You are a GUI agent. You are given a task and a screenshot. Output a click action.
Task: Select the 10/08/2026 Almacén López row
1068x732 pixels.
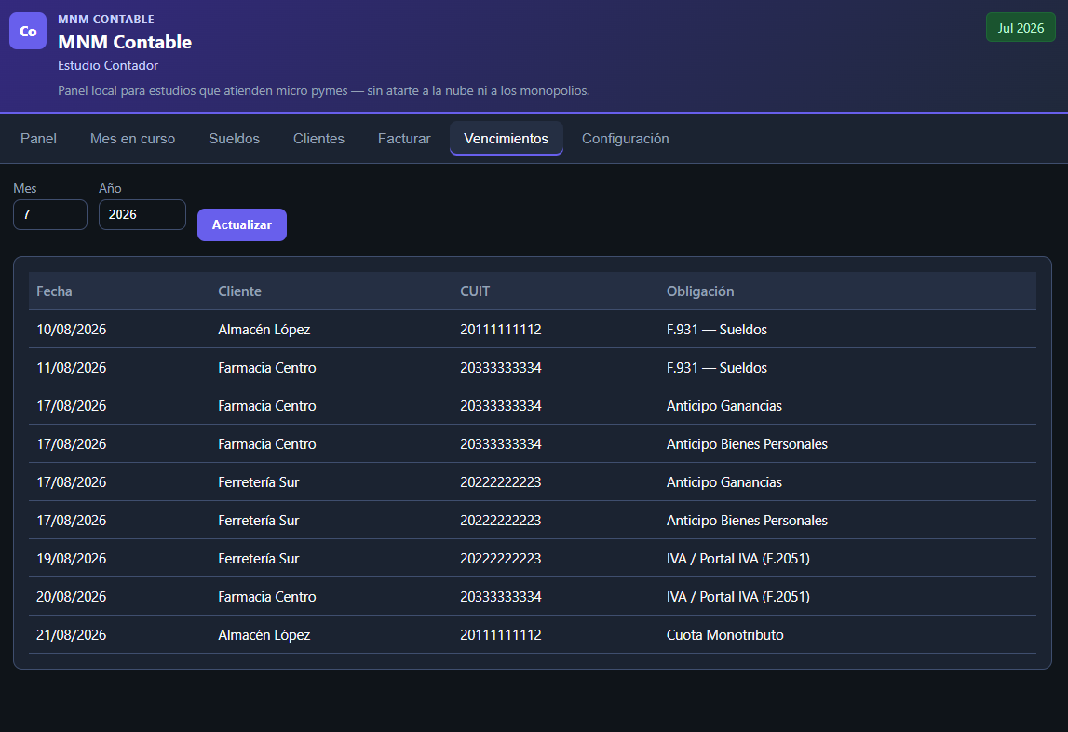(x=533, y=329)
